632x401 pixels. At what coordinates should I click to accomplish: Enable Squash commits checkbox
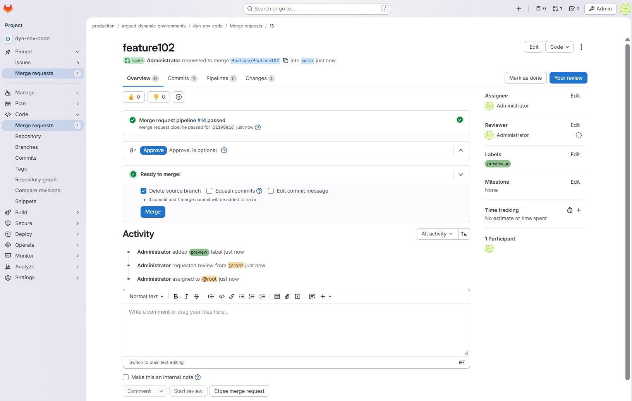210,191
